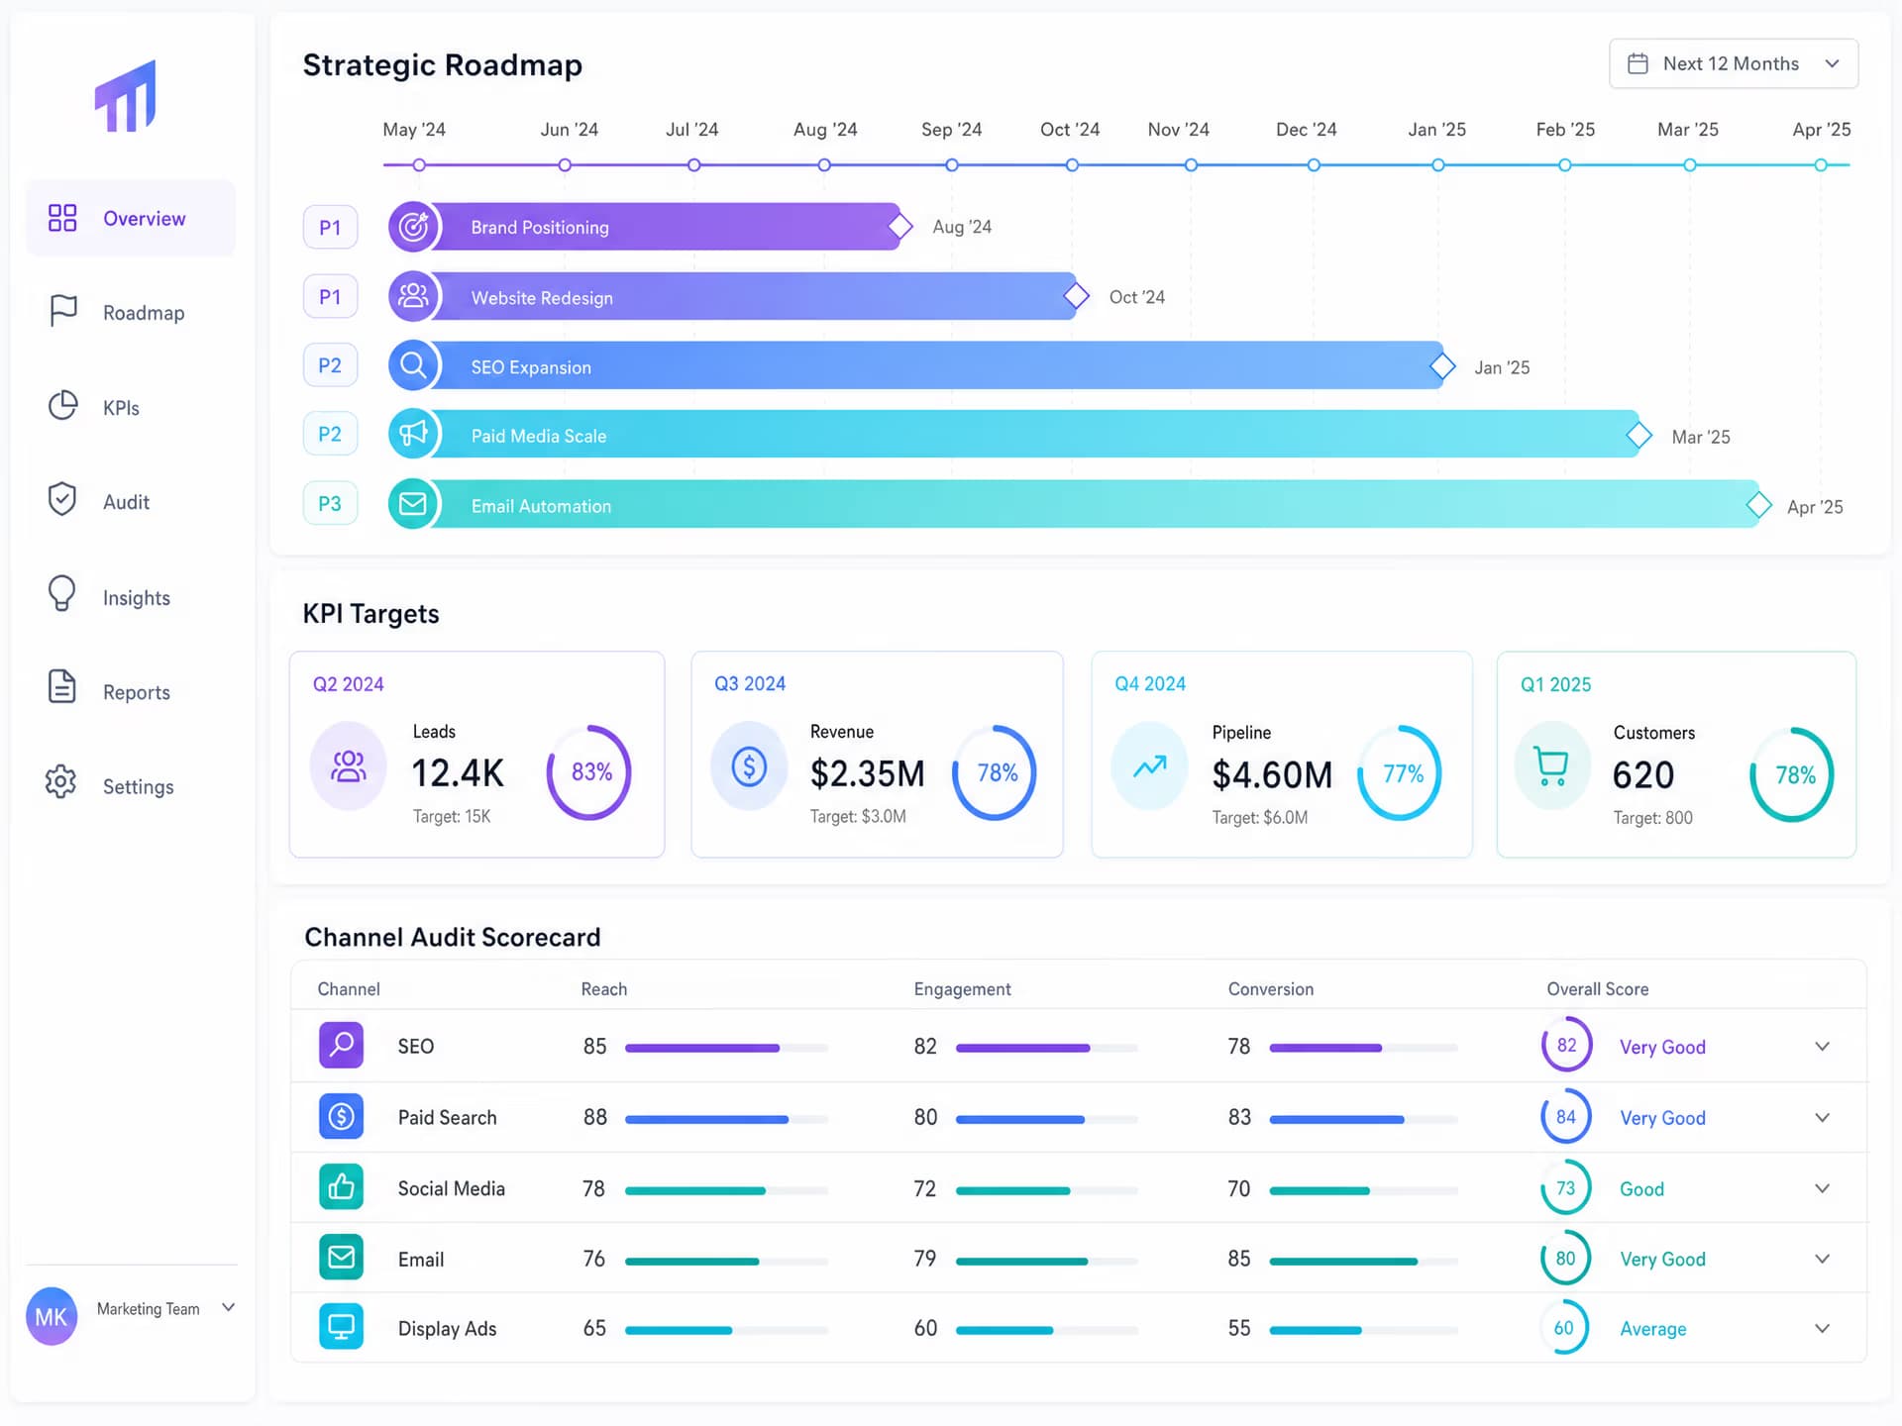
Task: Click the calendar icon in date selector
Action: pos(1638,63)
